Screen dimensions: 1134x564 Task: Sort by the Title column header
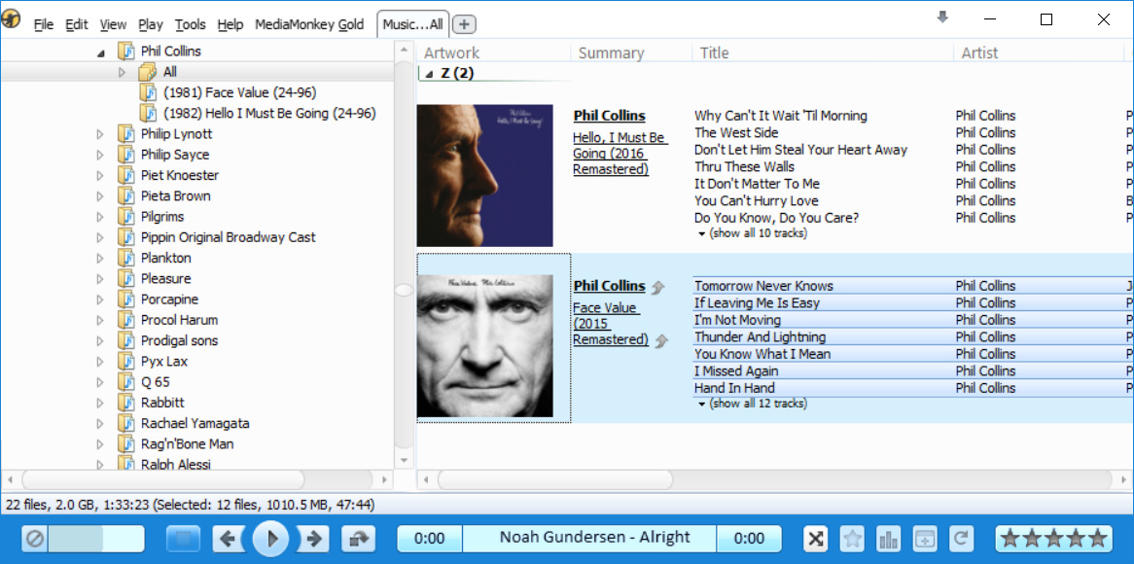(822, 53)
